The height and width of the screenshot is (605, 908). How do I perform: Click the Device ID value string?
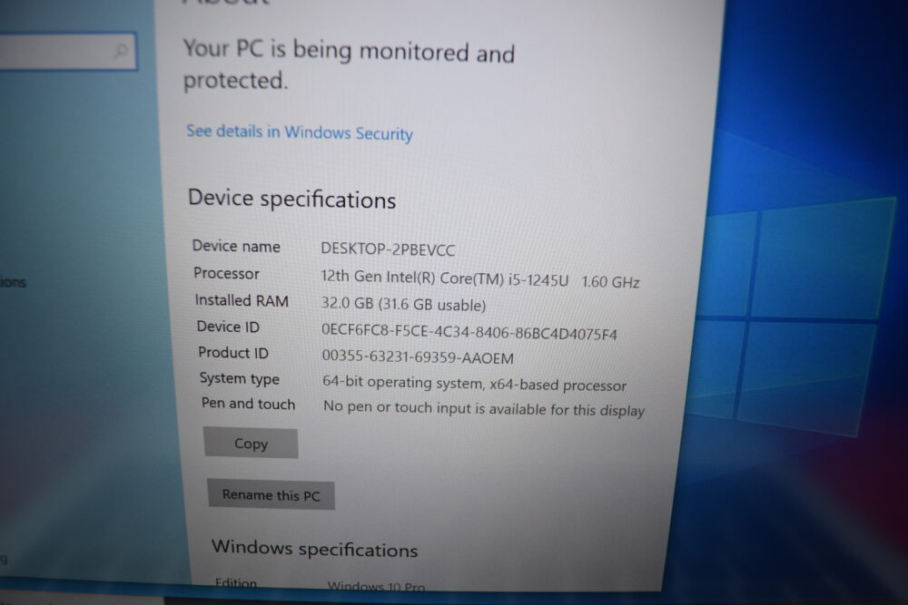click(x=469, y=332)
